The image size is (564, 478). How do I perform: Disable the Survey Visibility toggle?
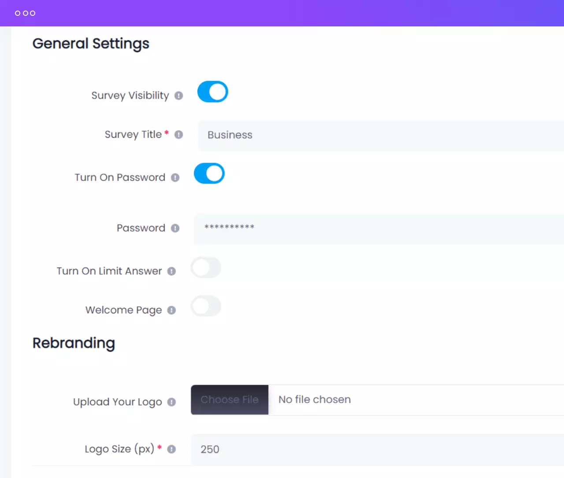pyautogui.click(x=212, y=92)
